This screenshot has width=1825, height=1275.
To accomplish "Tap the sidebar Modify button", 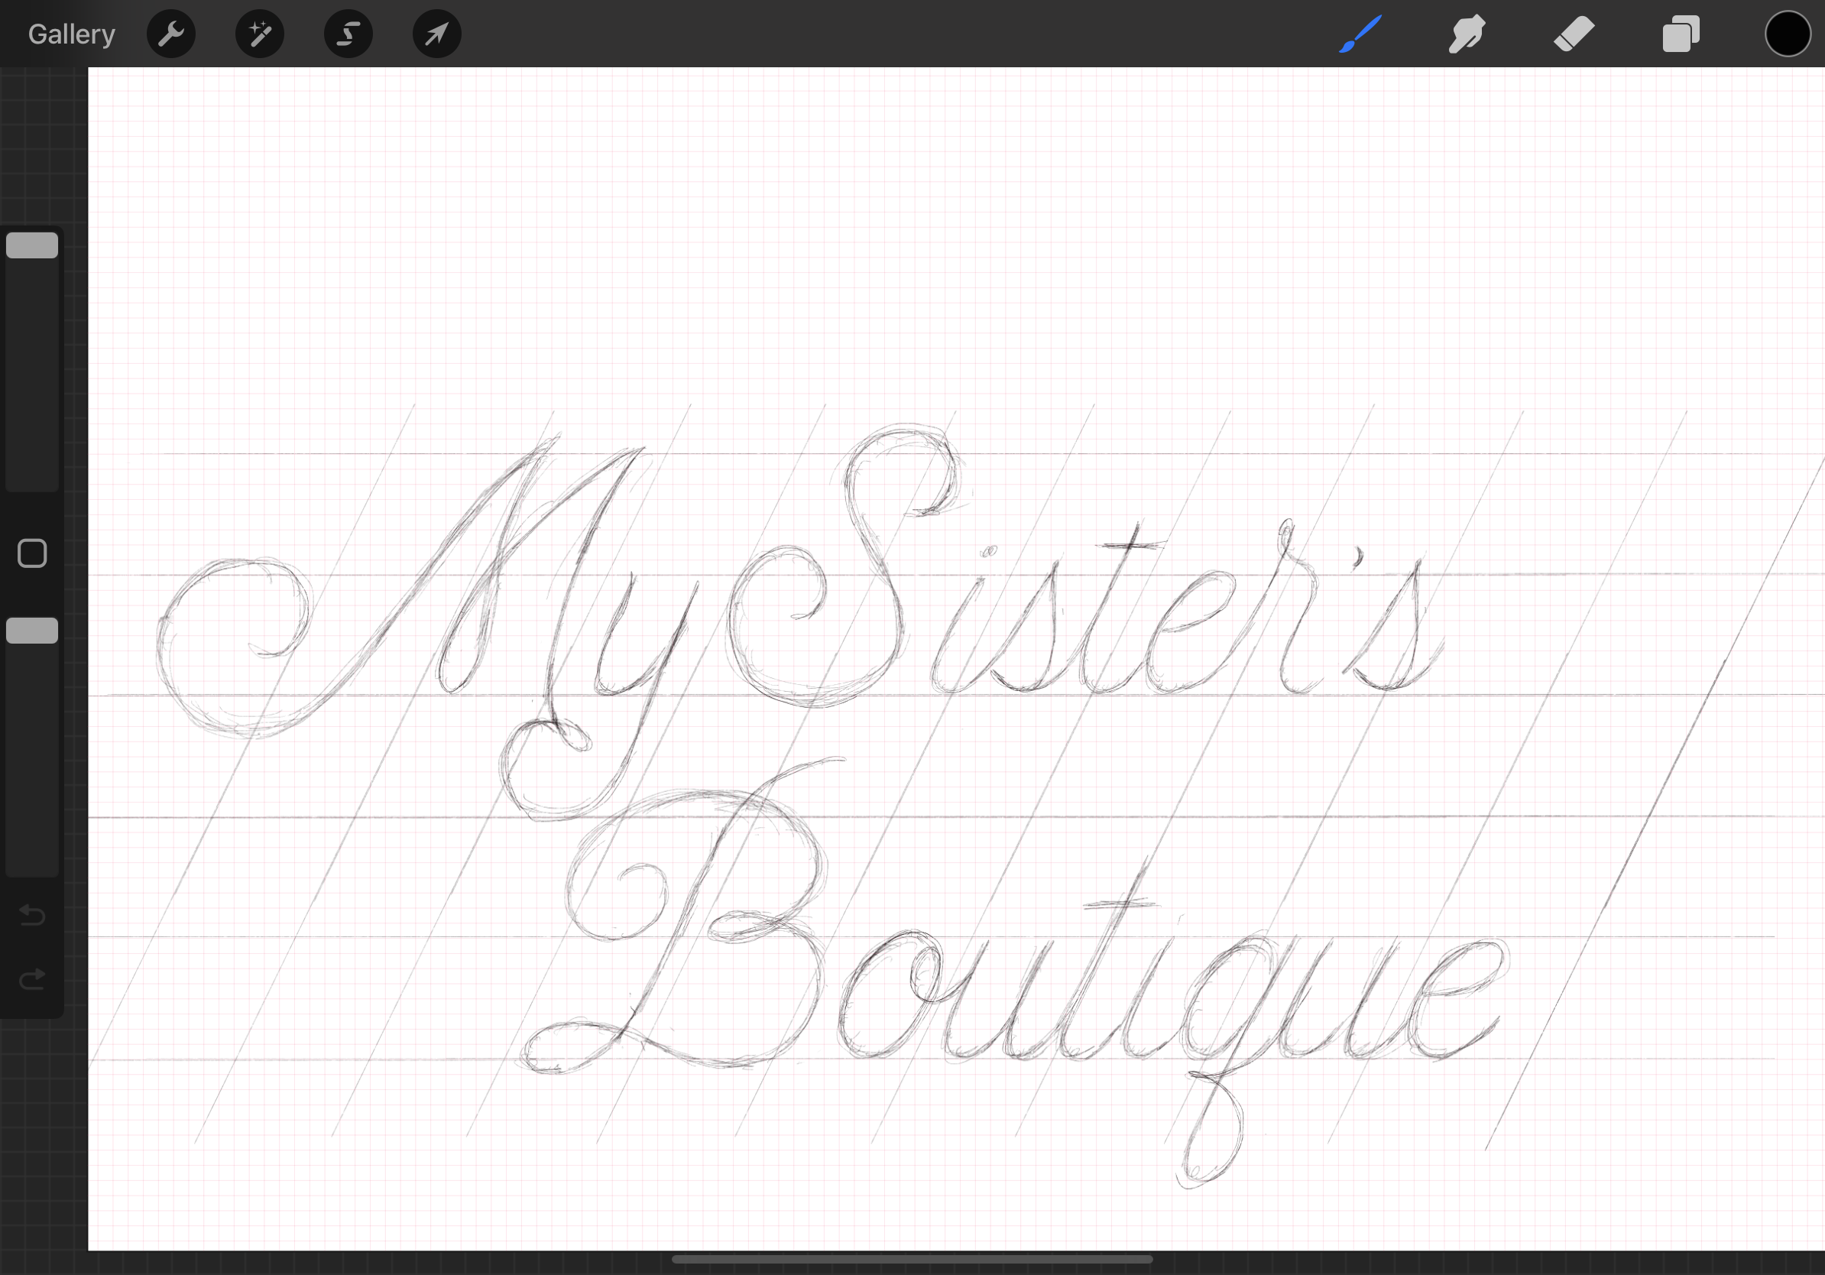I will coord(32,553).
